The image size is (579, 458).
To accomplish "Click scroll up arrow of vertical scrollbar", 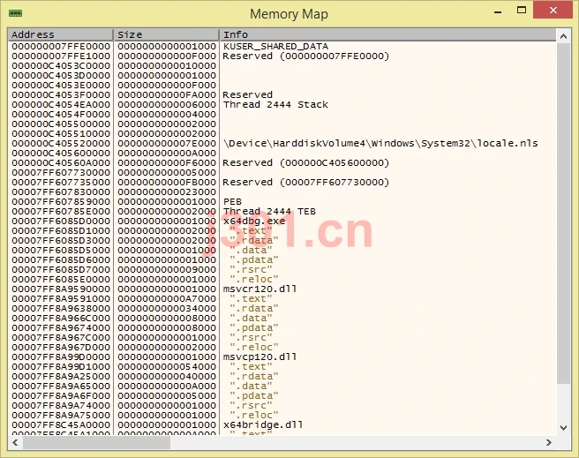I will click(x=563, y=36).
